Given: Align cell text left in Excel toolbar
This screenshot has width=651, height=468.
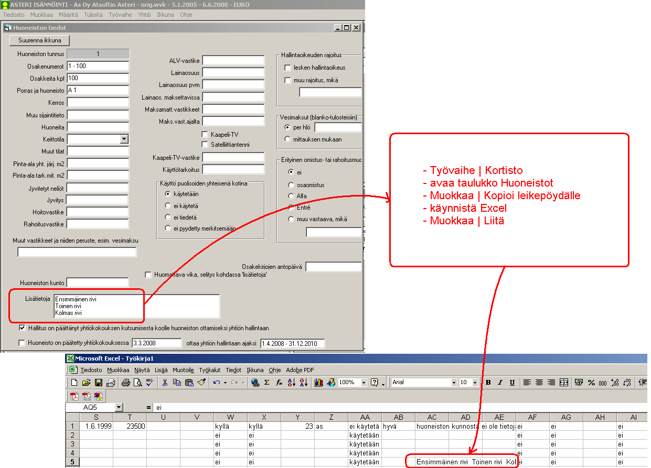Looking at the screenshot, I should pyautogui.click(x=527, y=383).
